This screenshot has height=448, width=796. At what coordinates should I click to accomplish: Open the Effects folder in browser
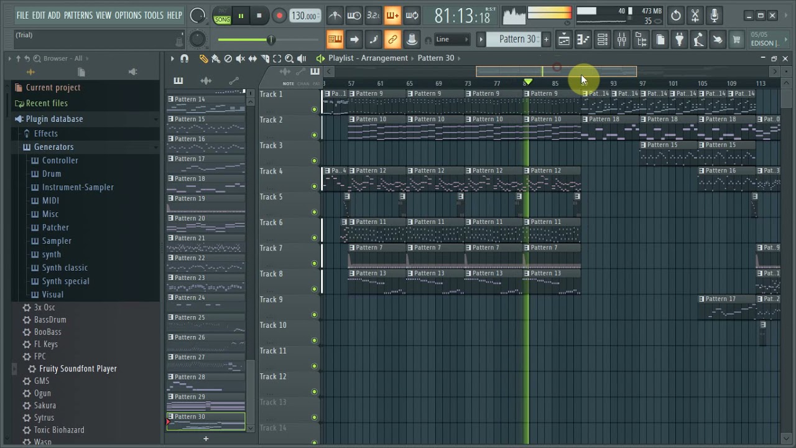coord(45,133)
